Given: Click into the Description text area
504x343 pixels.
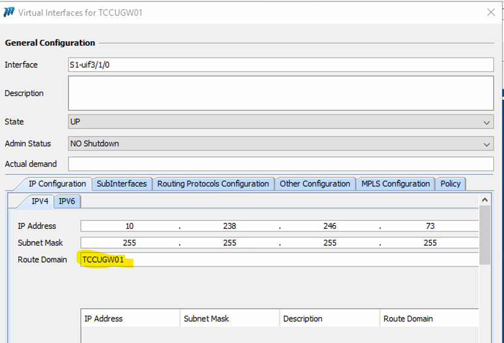Looking at the screenshot, I should point(281,93).
